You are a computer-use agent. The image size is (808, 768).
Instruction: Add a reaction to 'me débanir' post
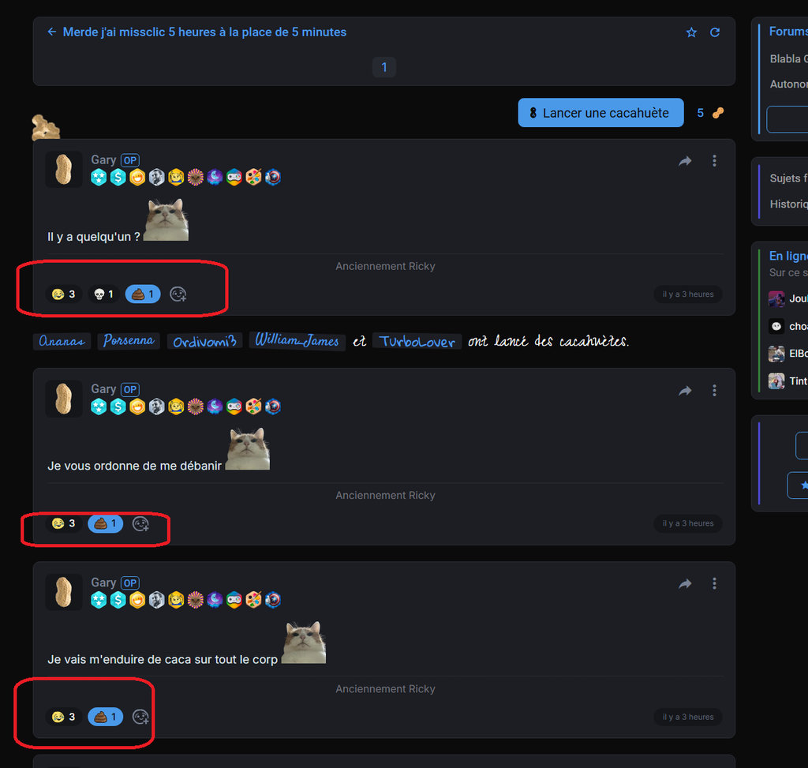(x=140, y=523)
